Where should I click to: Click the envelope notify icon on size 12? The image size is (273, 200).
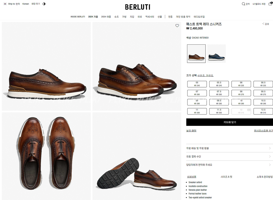(249, 110)
